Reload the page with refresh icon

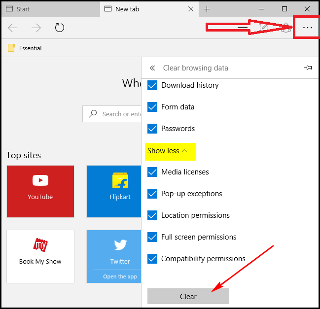pos(59,28)
